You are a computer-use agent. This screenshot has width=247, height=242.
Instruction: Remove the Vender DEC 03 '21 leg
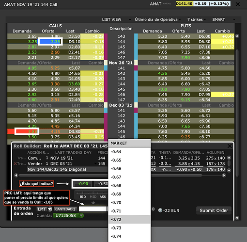pyautogui.click(x=15, y=164)
